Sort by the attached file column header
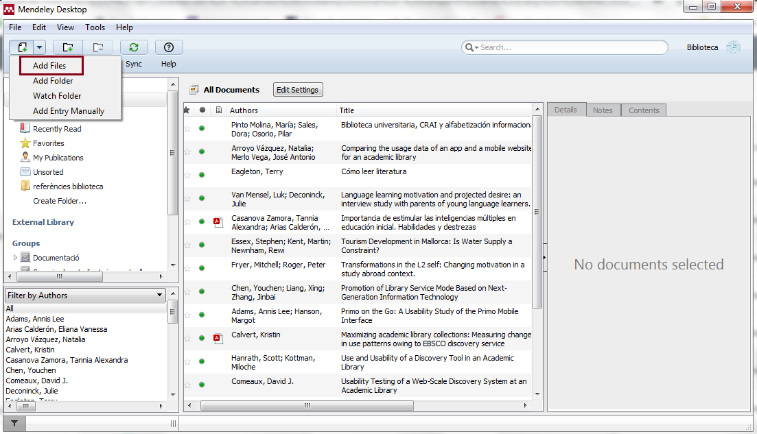Viewport: 757px width, 434px height. tap(219, 110)
